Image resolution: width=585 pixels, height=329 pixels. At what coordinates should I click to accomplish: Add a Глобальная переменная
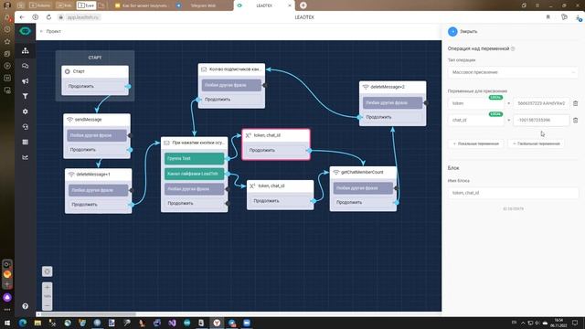pos(537,143)
